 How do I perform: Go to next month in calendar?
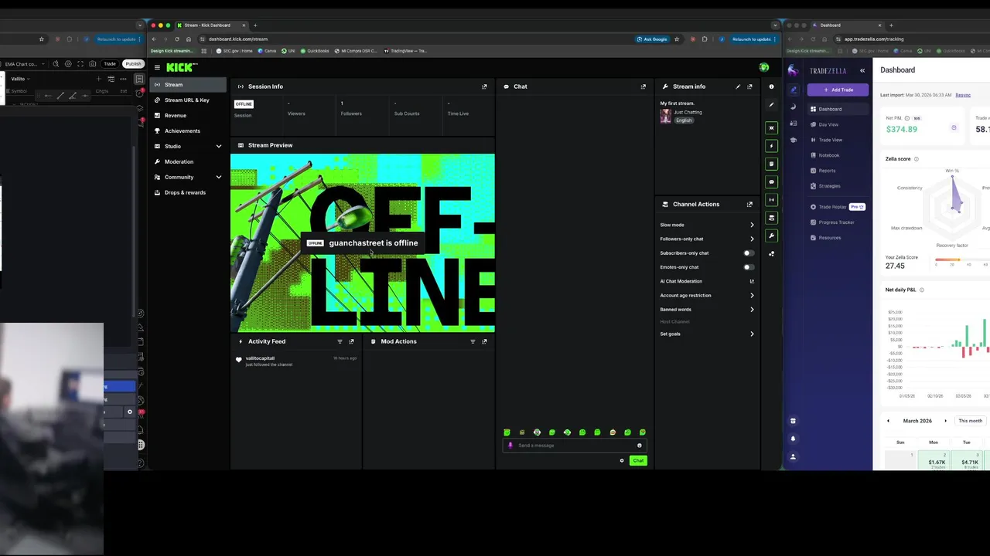[x=945, y=421]
